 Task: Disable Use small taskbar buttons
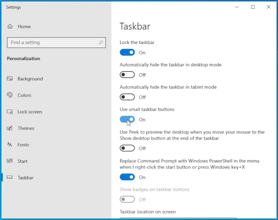127,119
